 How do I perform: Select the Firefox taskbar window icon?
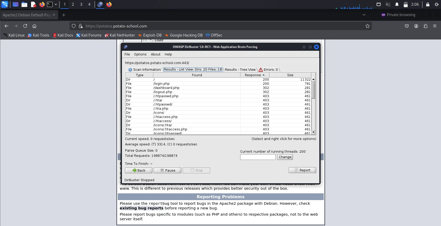click(109, 4)
